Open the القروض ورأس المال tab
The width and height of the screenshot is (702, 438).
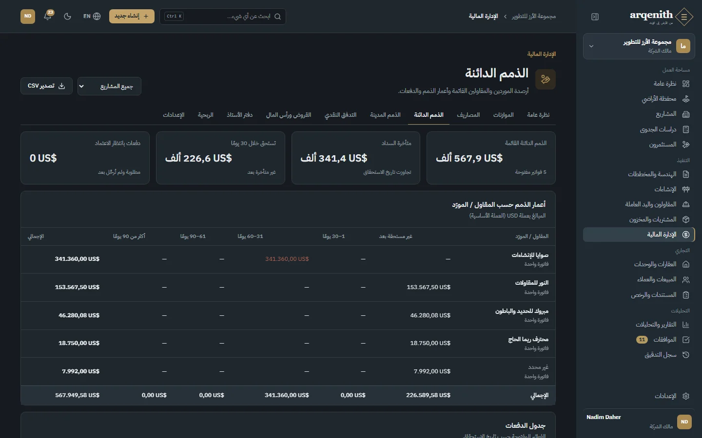point(288,115)
